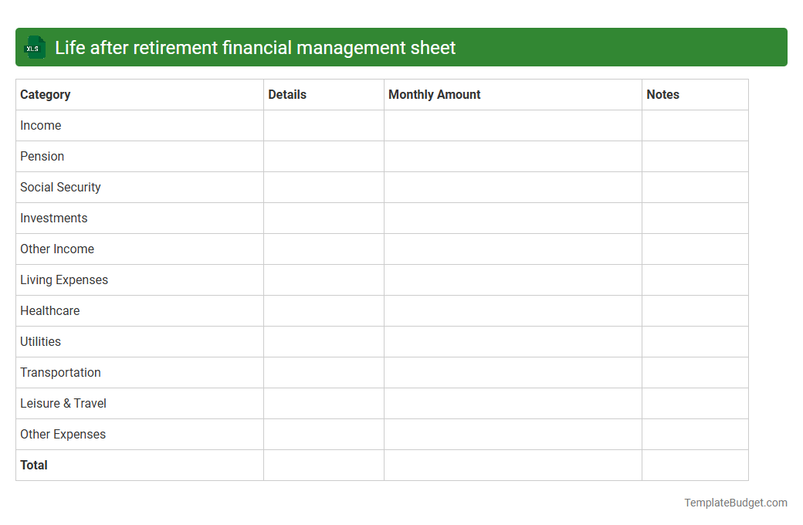Viewport: 803px width, 525px height.
Task: Click the Living Expenses label
Action: [x=64, y=279]
